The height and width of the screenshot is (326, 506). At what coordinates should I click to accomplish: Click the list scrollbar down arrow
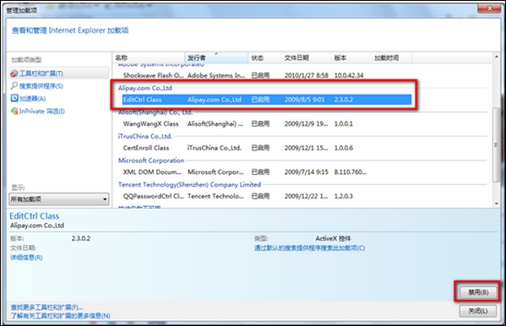coord(497,204)
